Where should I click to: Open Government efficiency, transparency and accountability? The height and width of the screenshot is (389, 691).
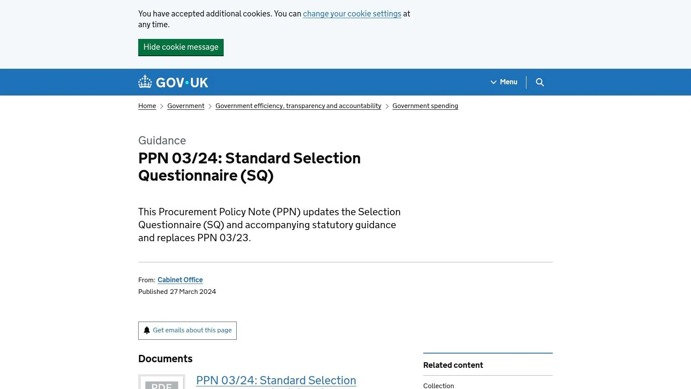[x=298, y=105]
